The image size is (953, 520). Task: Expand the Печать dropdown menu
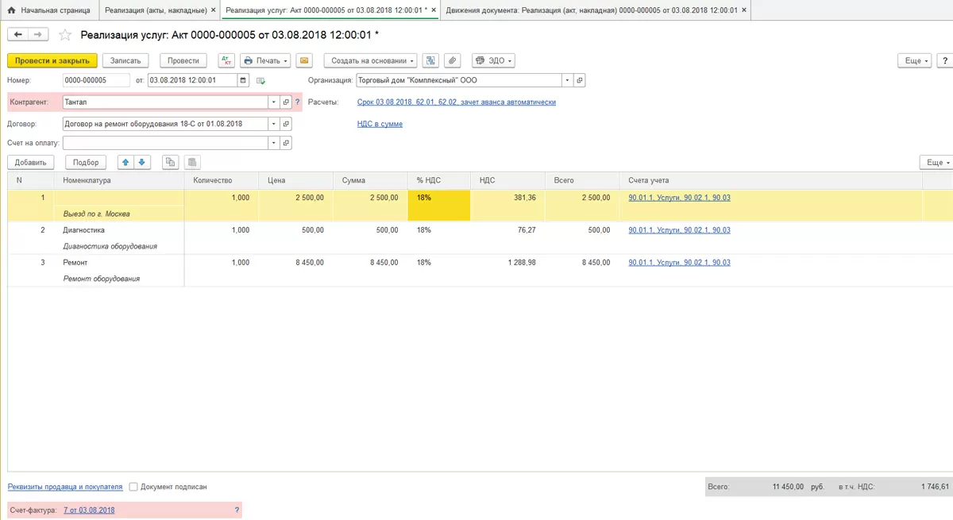(x=265, y=60)
